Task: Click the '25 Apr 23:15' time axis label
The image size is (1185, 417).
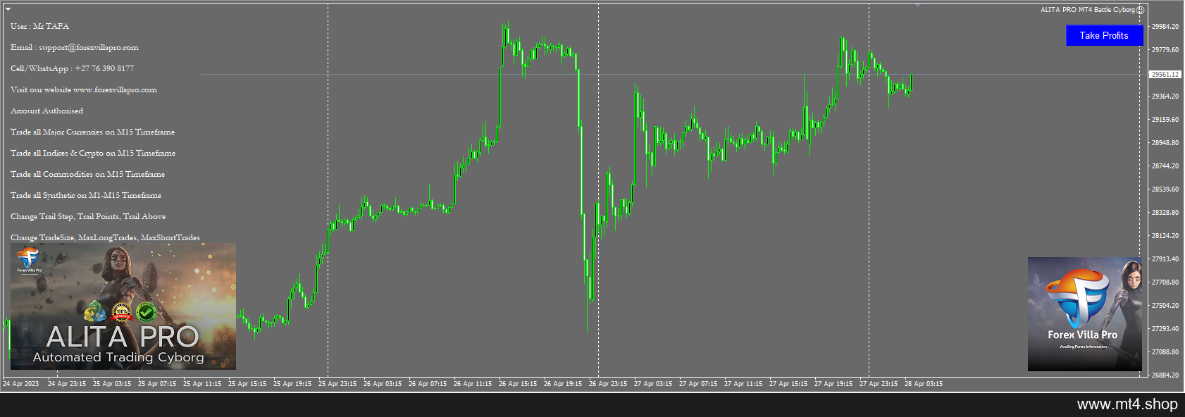Action: pyautogui.click(x=337, y=384)
